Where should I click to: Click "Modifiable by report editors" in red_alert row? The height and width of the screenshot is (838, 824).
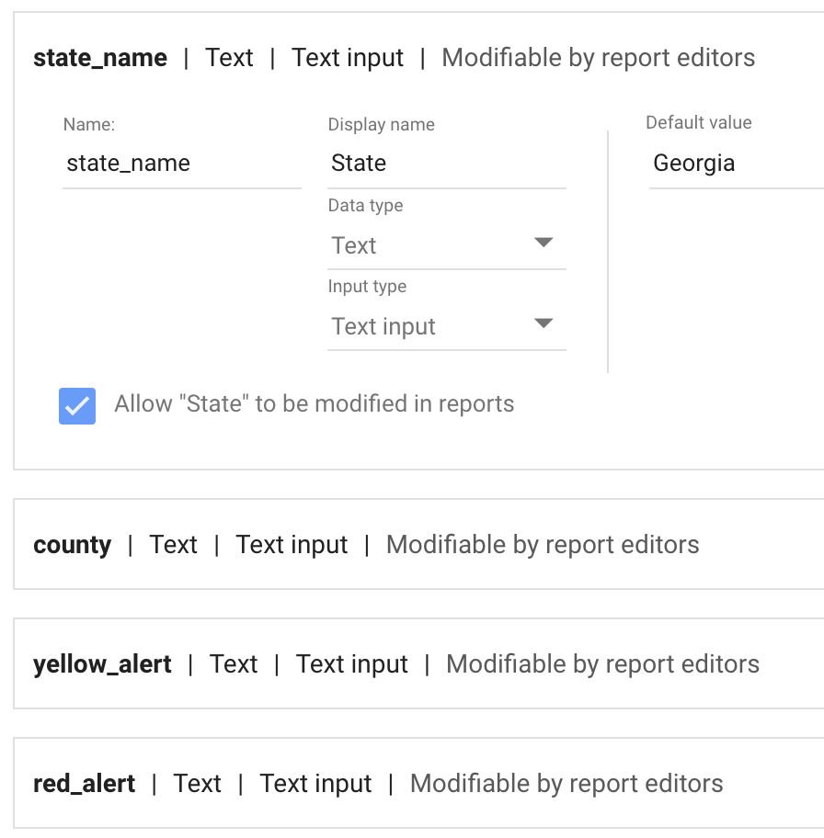[566, 784]
